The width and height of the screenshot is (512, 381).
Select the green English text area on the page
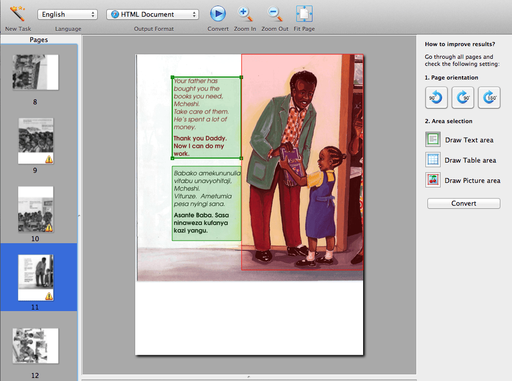pos(206,117)
